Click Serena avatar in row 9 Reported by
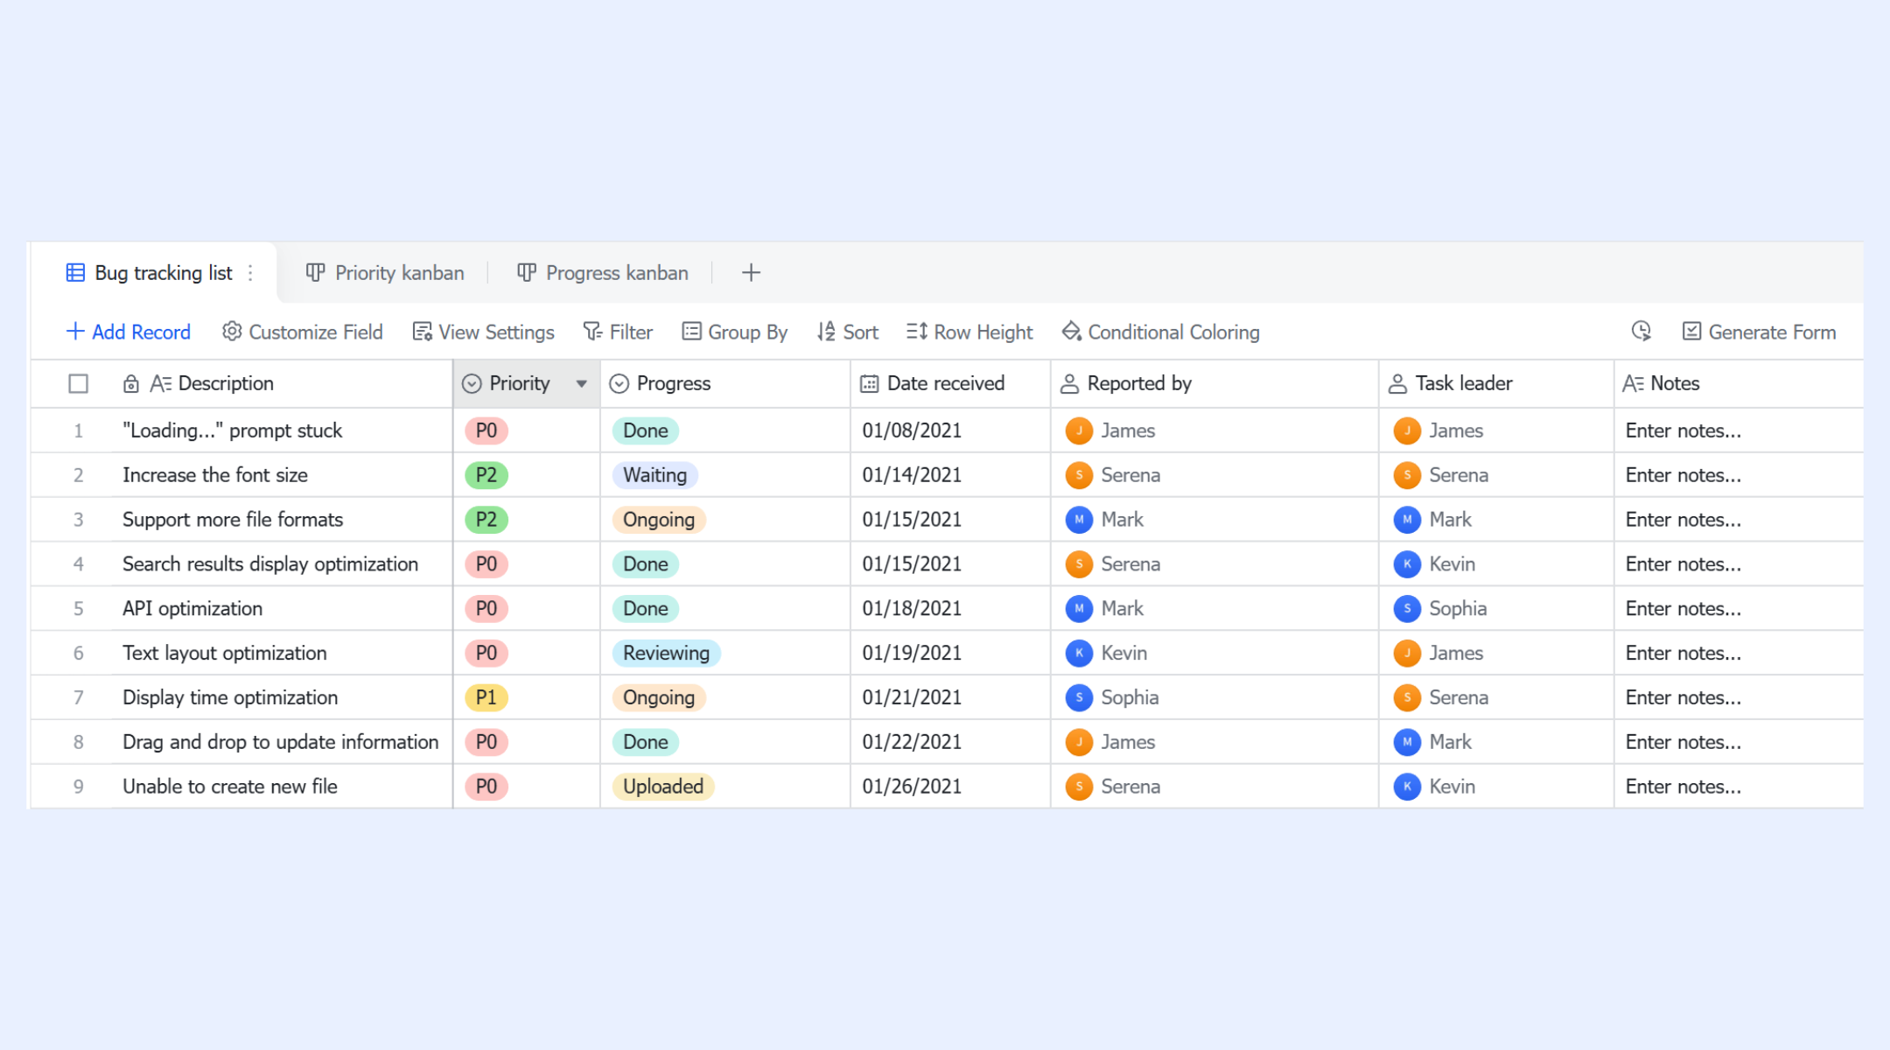Image resolution: width=1890 pixels, height=1050 pixels. (1079, 787)
